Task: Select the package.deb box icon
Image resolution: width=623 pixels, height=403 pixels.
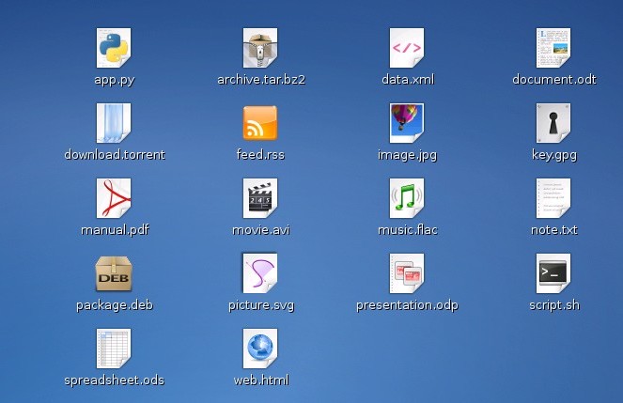Action: click(114, 272)
